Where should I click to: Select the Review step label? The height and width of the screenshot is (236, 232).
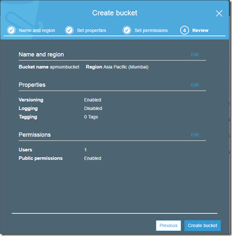pos(200,31)
